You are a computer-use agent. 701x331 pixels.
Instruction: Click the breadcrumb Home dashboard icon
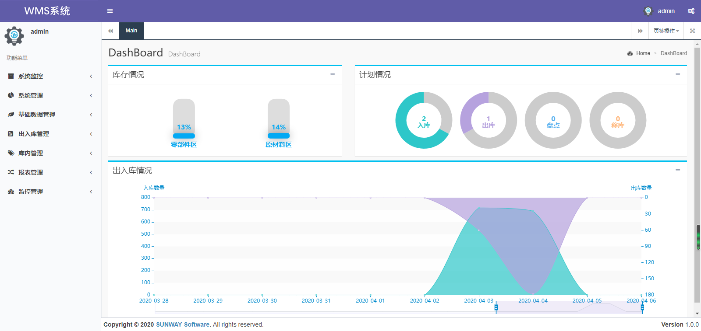point(630,53)
